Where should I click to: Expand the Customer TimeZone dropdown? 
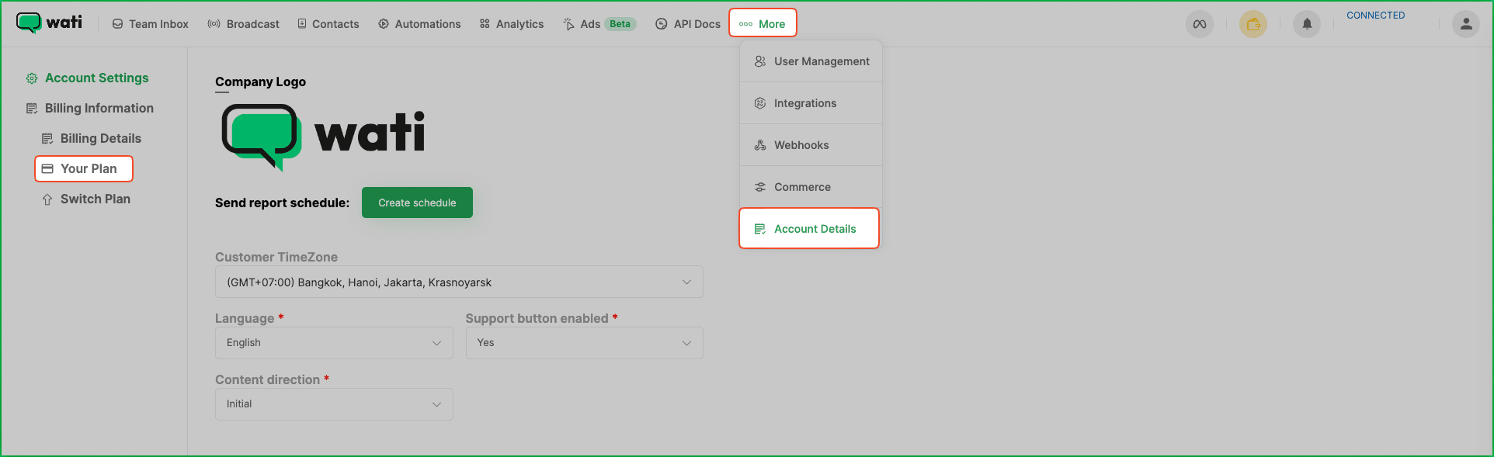point(459,282)
